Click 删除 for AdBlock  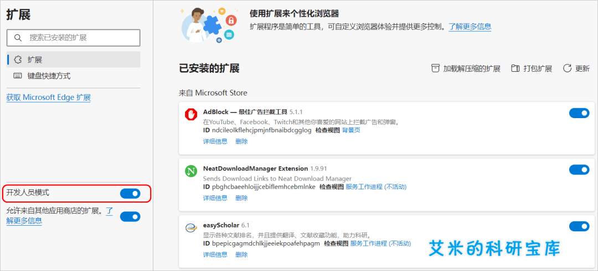241,141
